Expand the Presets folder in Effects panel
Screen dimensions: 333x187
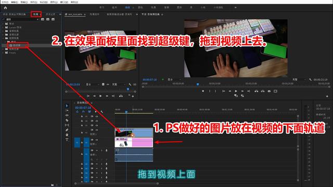click(3, 24)
